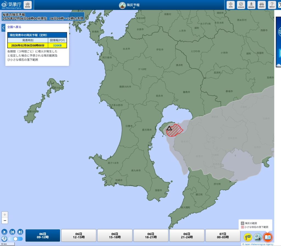Screen dimensions: 281x246
Task: Click the Sakurajima volcano triangle marker
Action: coord(169,128)
